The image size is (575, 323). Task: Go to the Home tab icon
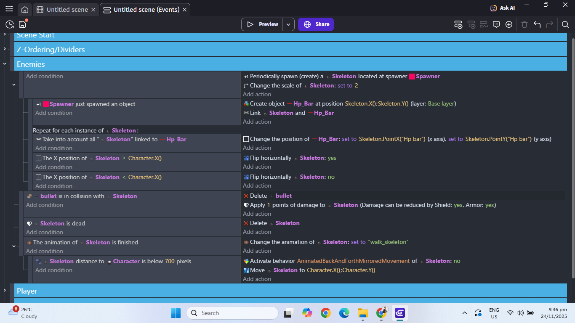click(25, 10)
